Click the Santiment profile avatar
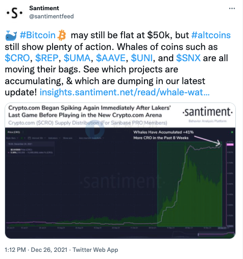Screen dimensions: 243x259 click(14, 13)
